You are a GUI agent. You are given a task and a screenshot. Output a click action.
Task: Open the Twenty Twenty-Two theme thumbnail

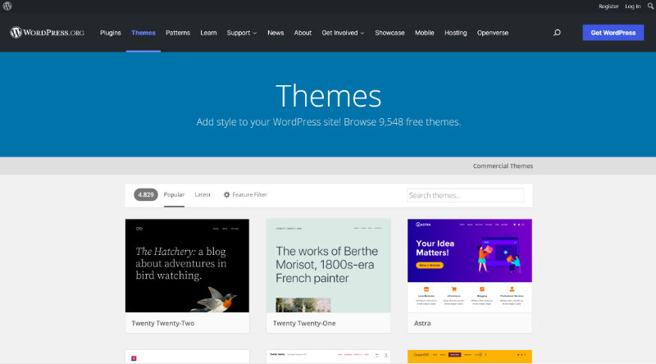[187, 265]
